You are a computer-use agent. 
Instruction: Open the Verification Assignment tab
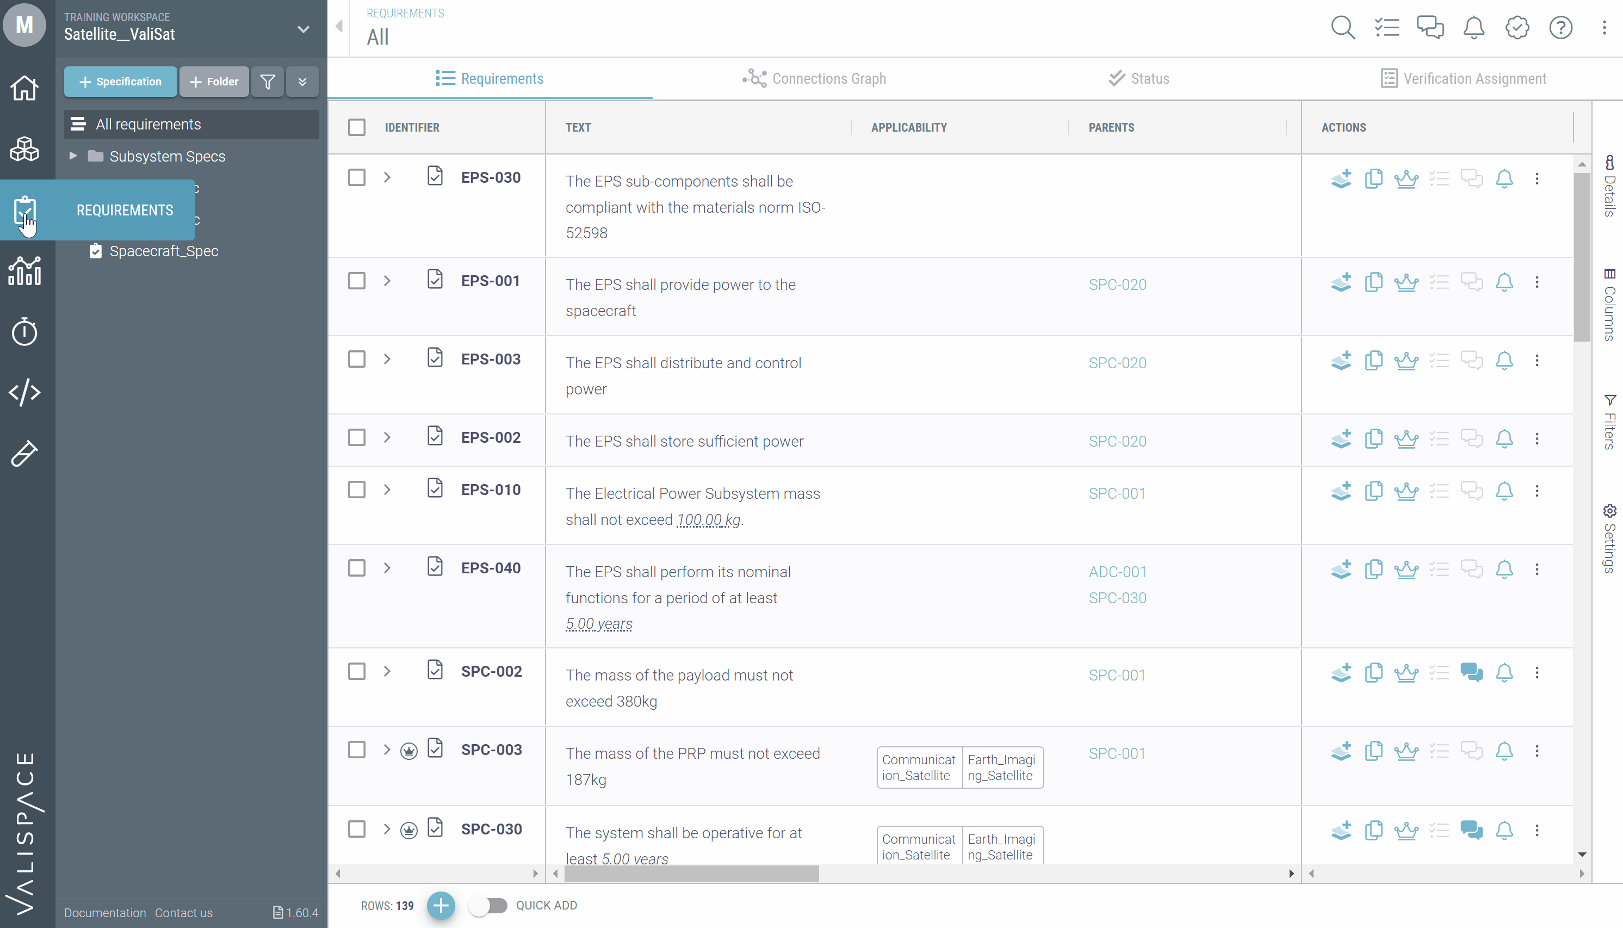tap(1463, 78)
